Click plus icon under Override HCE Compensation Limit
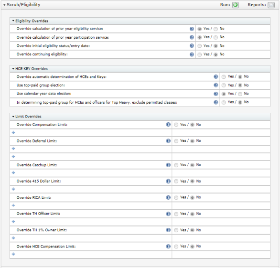Screen dimensions: 280x268 point(13,254)
